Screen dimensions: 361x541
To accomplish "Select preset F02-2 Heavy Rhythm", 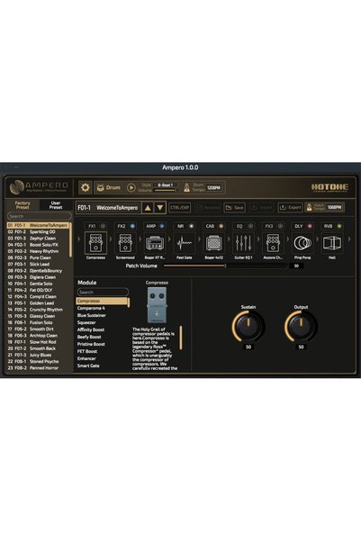I will 38,251.
